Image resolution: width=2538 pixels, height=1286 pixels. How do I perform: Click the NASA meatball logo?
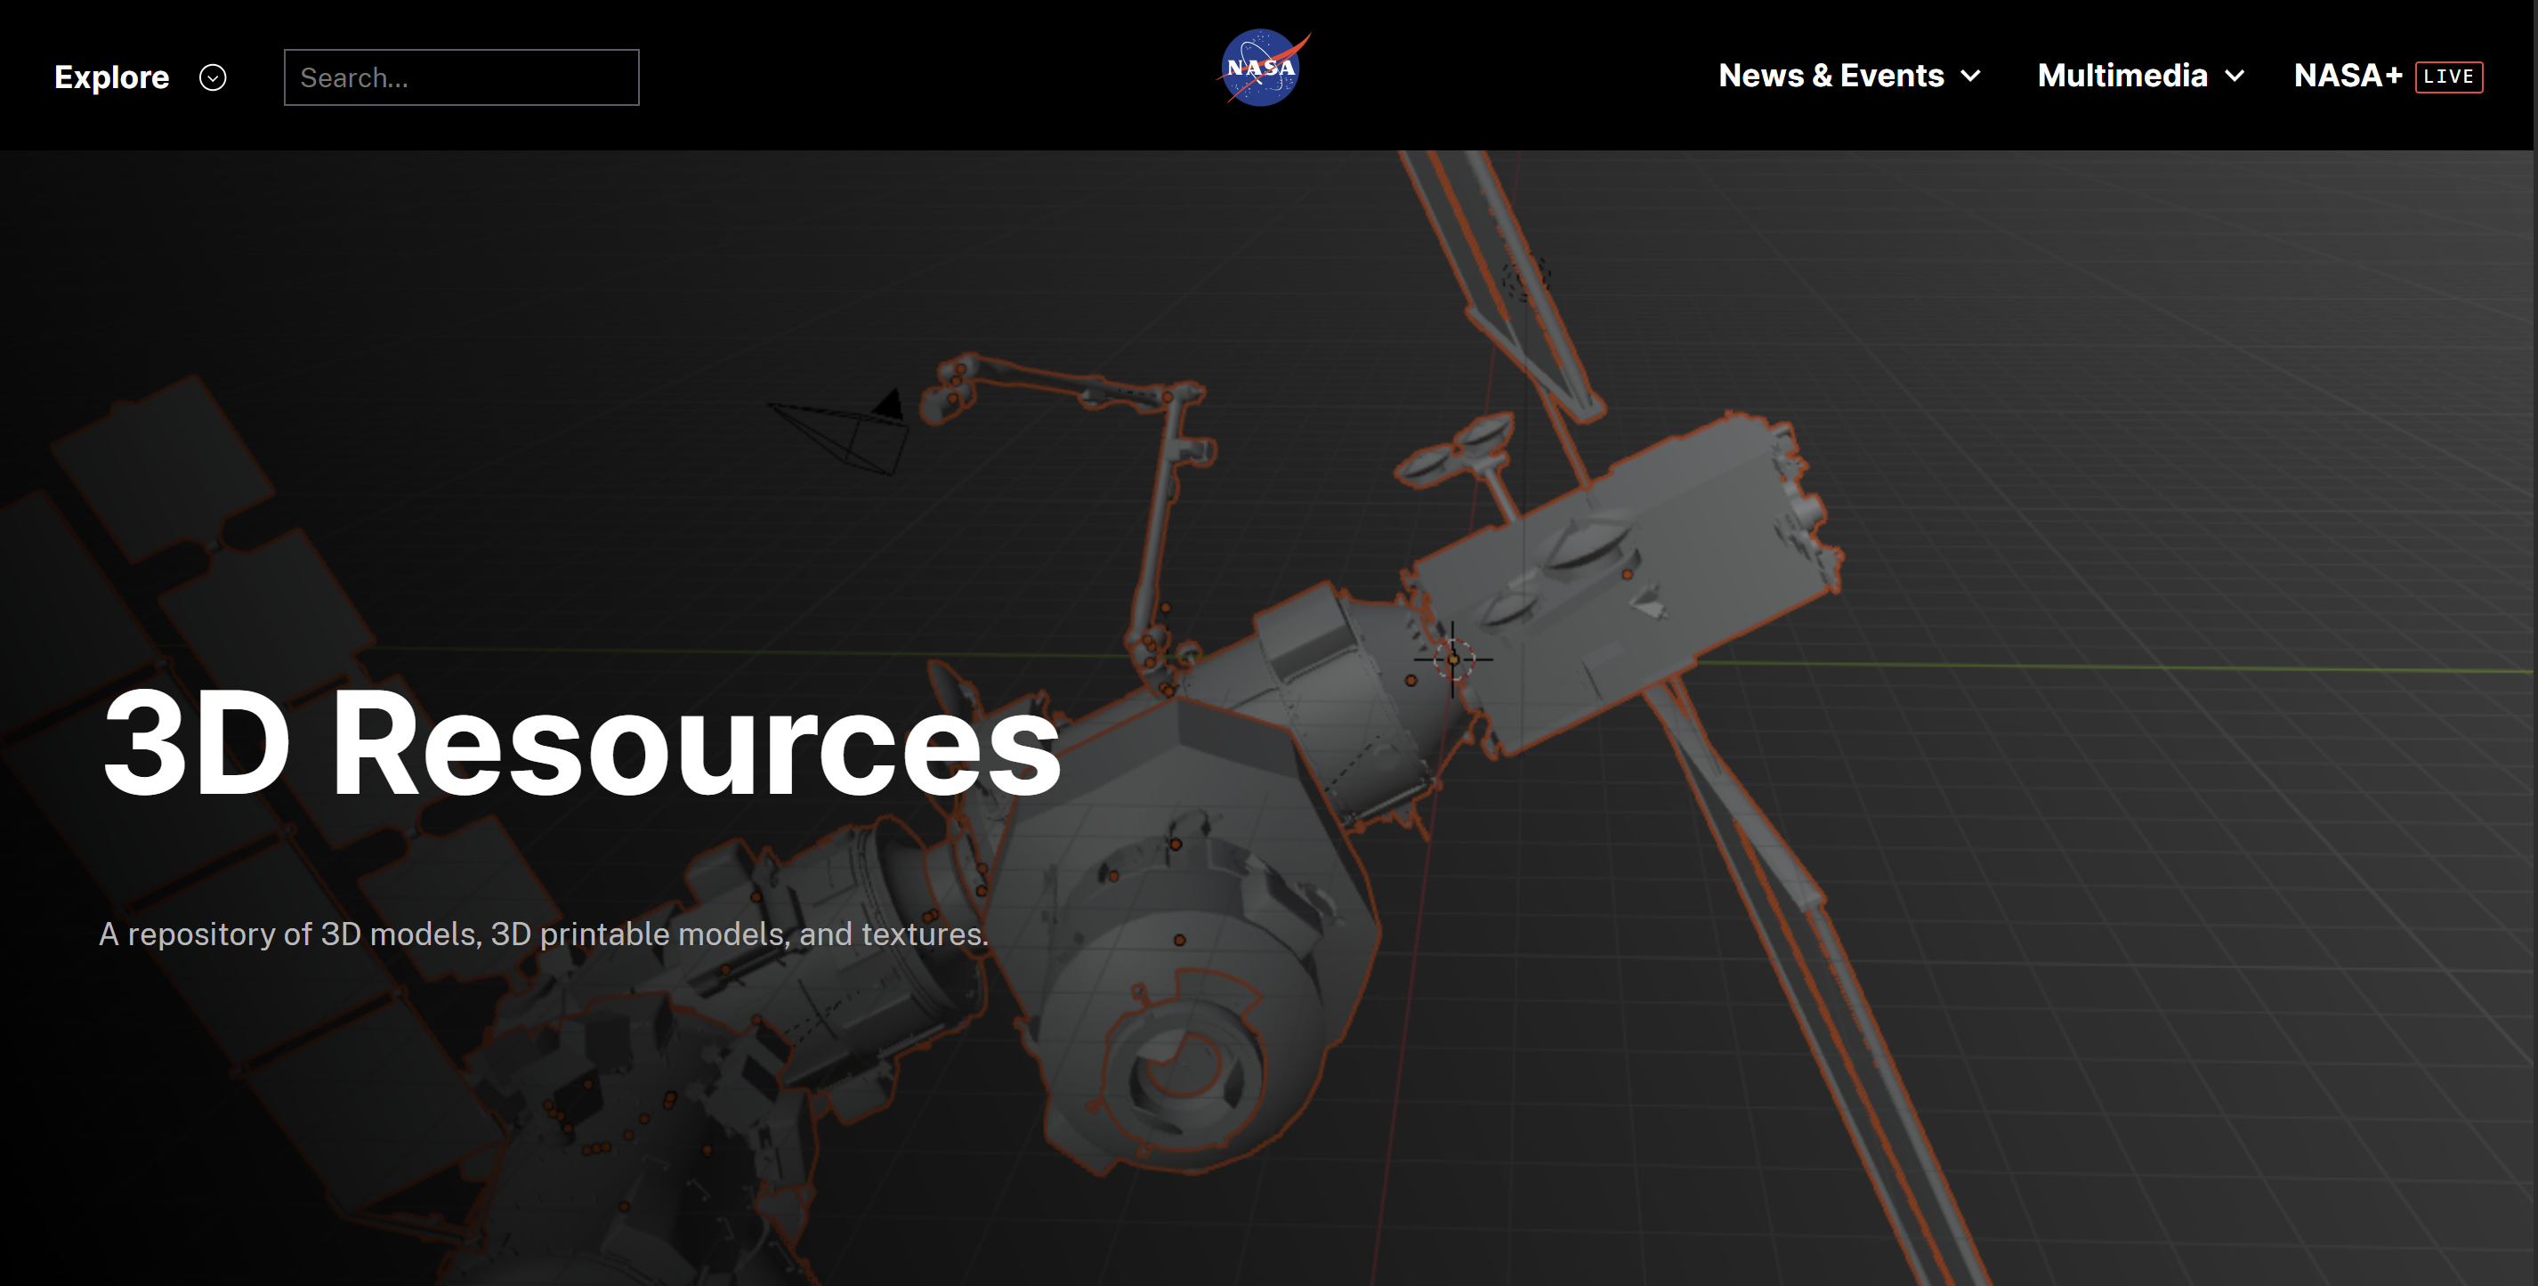(1262, 68)
